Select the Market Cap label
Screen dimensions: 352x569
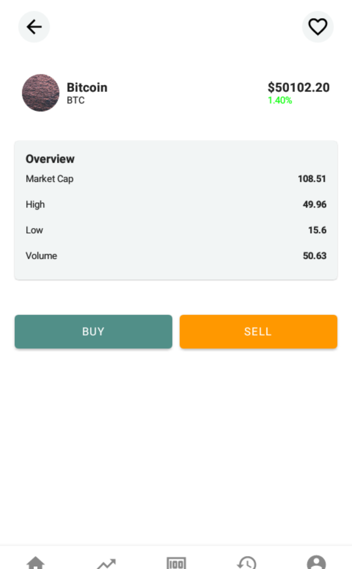(x=50, y=179)
